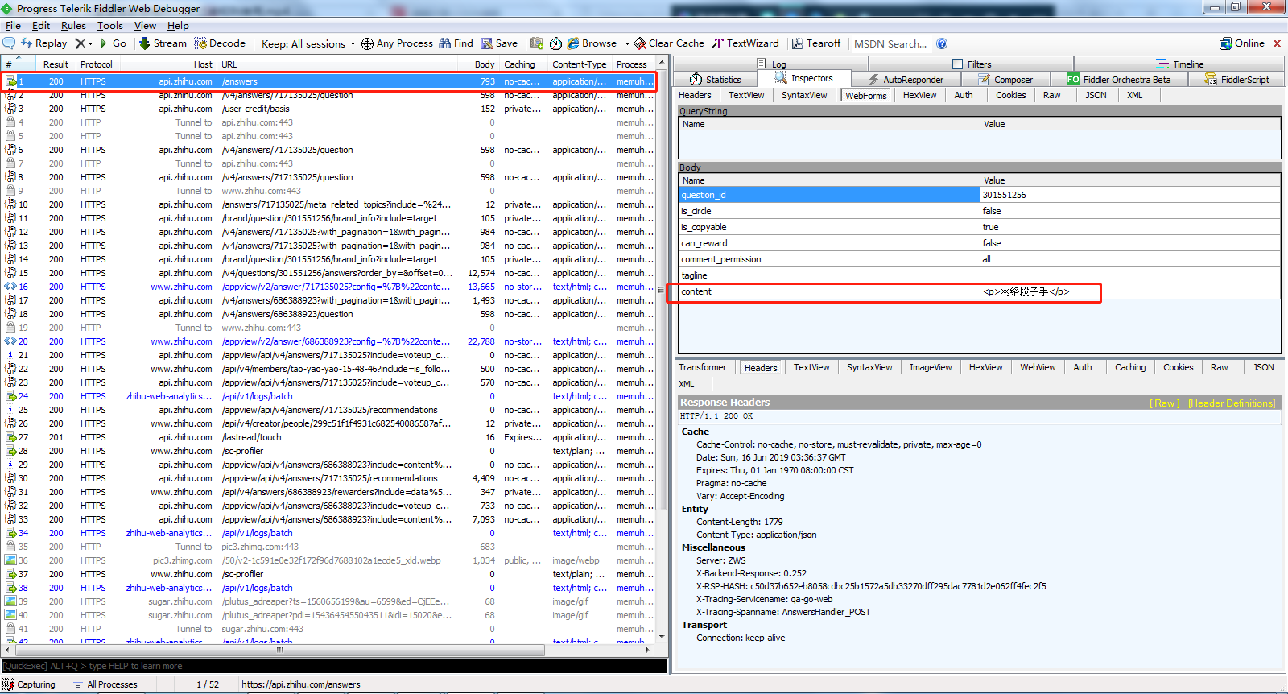Click the Go resume button
1288x694 pixels.
point(114,43)
